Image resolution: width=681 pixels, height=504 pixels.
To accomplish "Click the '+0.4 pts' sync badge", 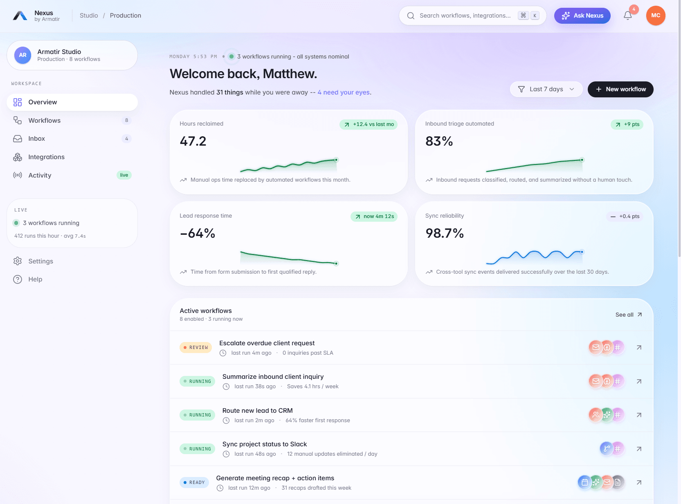I will click(x=625, y=216).
